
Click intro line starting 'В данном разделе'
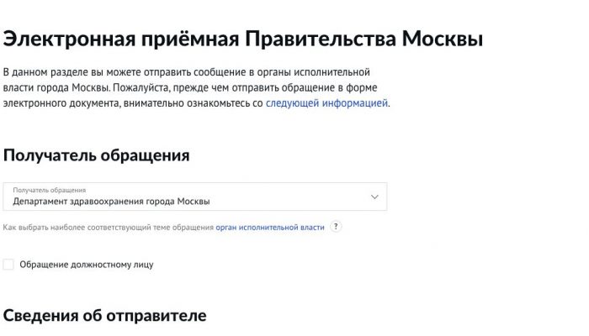click(x=186, y=73)
